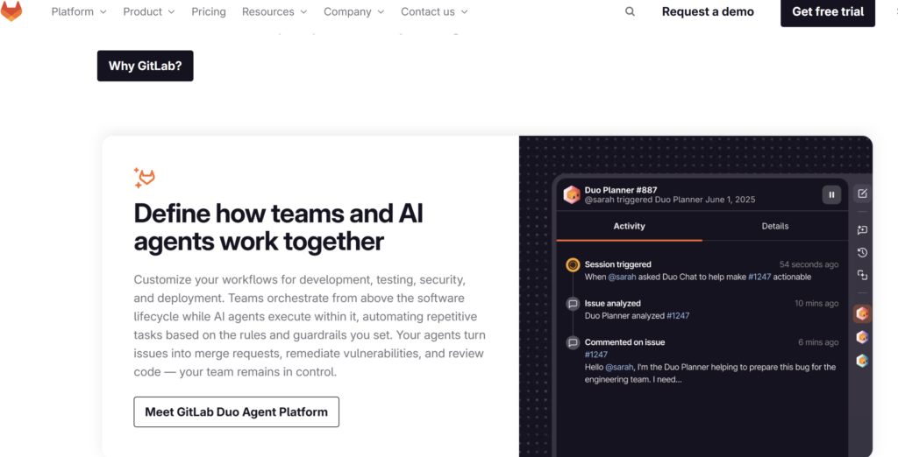The image size is (898, 457).
Task: Click Request a demo
Action: point(708,11)
